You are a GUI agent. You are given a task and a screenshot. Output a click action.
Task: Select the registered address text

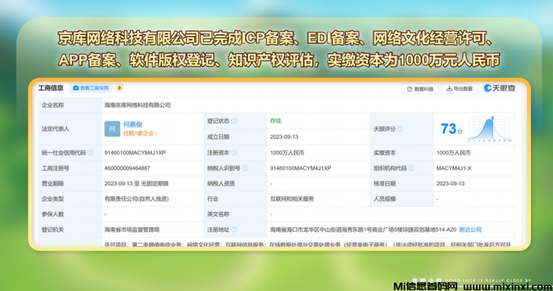[363, 229]
